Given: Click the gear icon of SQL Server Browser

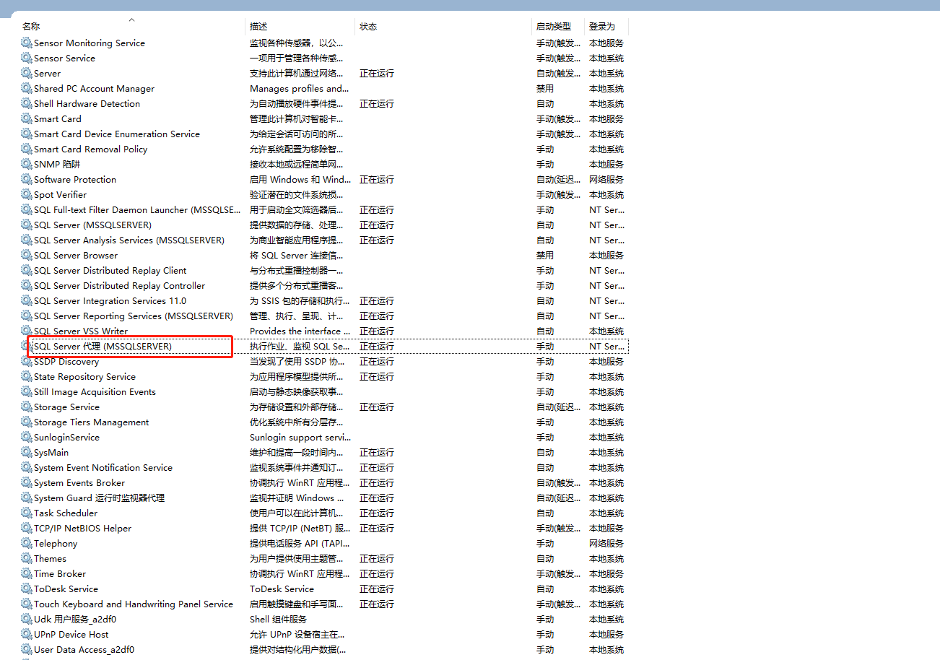Looking at the screenshot, I should pos(27,256).
